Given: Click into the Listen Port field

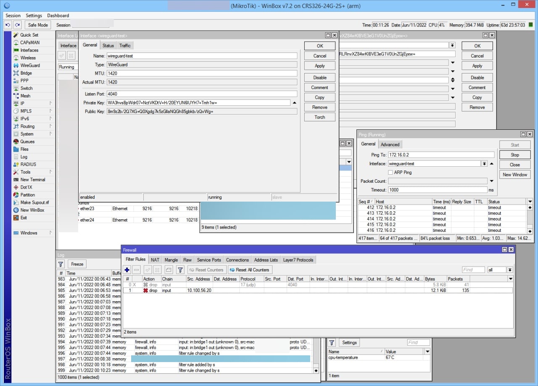Looking at the screenshot, I should (202, 94).
